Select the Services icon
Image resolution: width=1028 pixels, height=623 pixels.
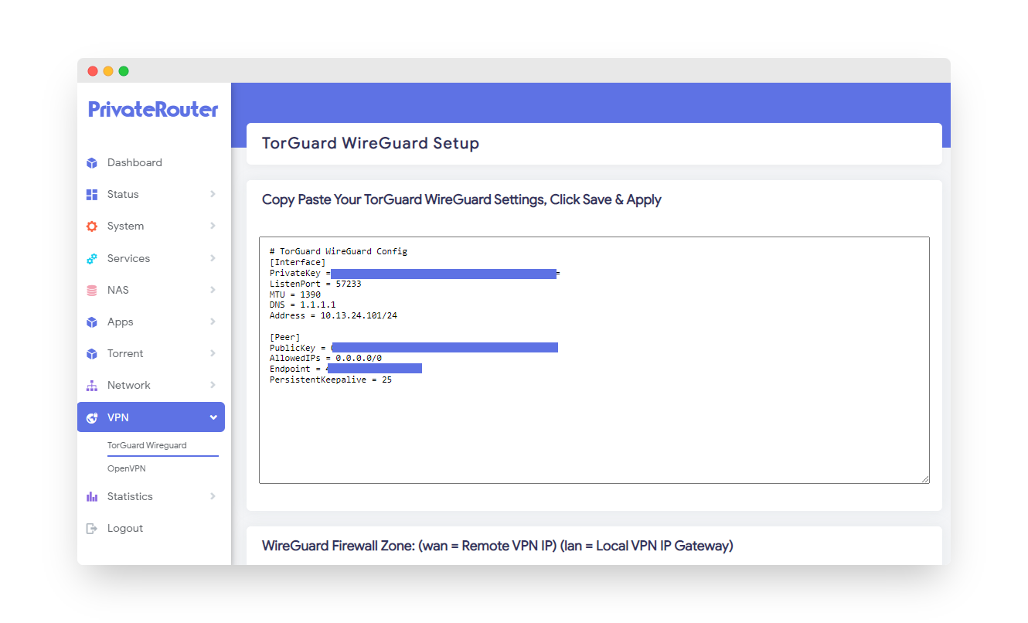pos(91,257)
